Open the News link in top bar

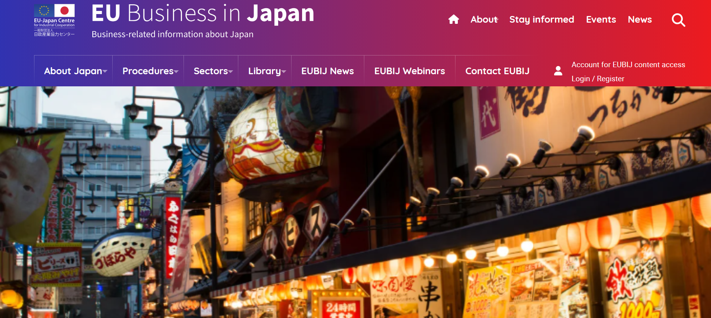tap(640, 20)
